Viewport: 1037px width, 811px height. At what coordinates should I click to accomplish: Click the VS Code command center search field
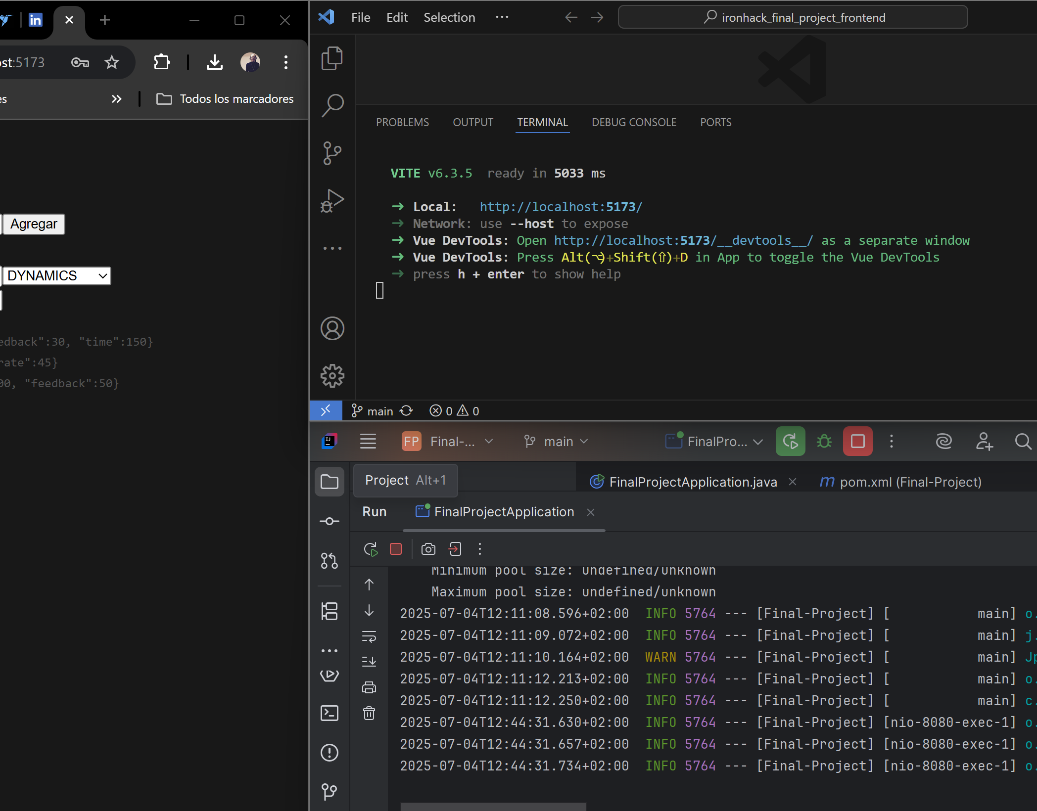[793, 17]
